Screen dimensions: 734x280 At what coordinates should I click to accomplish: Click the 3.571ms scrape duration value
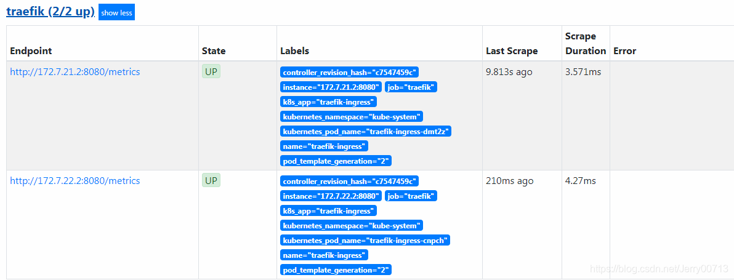click(583, 72)
